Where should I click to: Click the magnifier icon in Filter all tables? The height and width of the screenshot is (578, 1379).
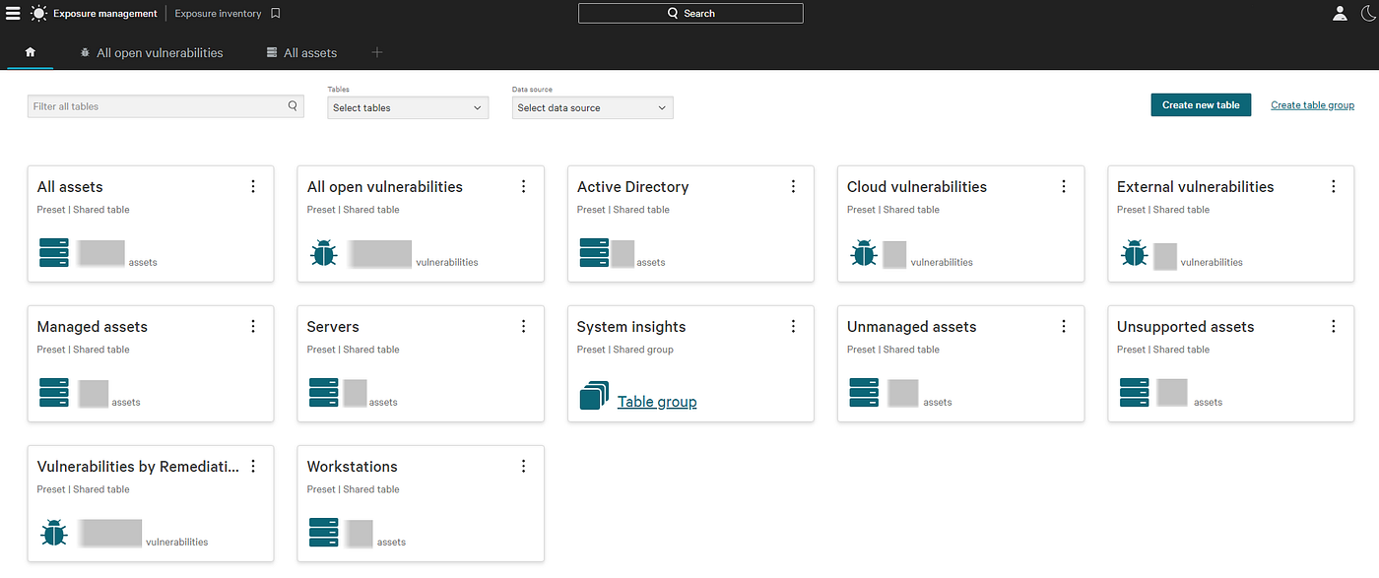point(293,106)
